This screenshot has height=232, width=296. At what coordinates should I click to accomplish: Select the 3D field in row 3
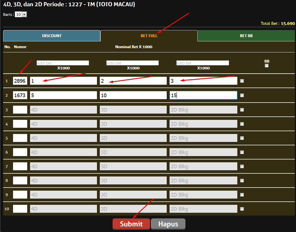tap(133, 110)
